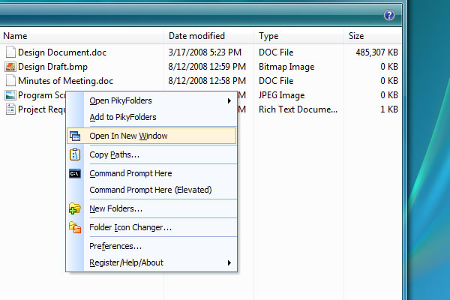Click the 0 KB size of Design Draft.bmp
Viewport: 450px width, 300px height.
click(x=389, y=67)
